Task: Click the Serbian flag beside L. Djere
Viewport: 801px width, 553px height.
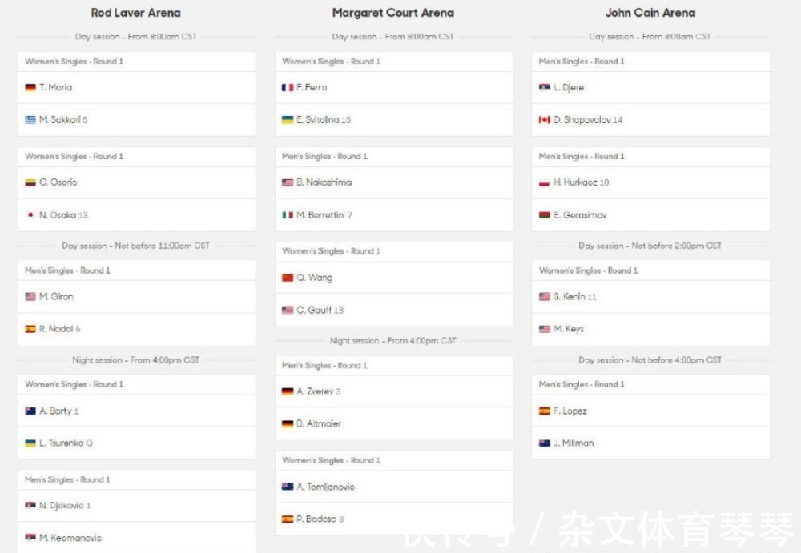Action: click(545, 88)
